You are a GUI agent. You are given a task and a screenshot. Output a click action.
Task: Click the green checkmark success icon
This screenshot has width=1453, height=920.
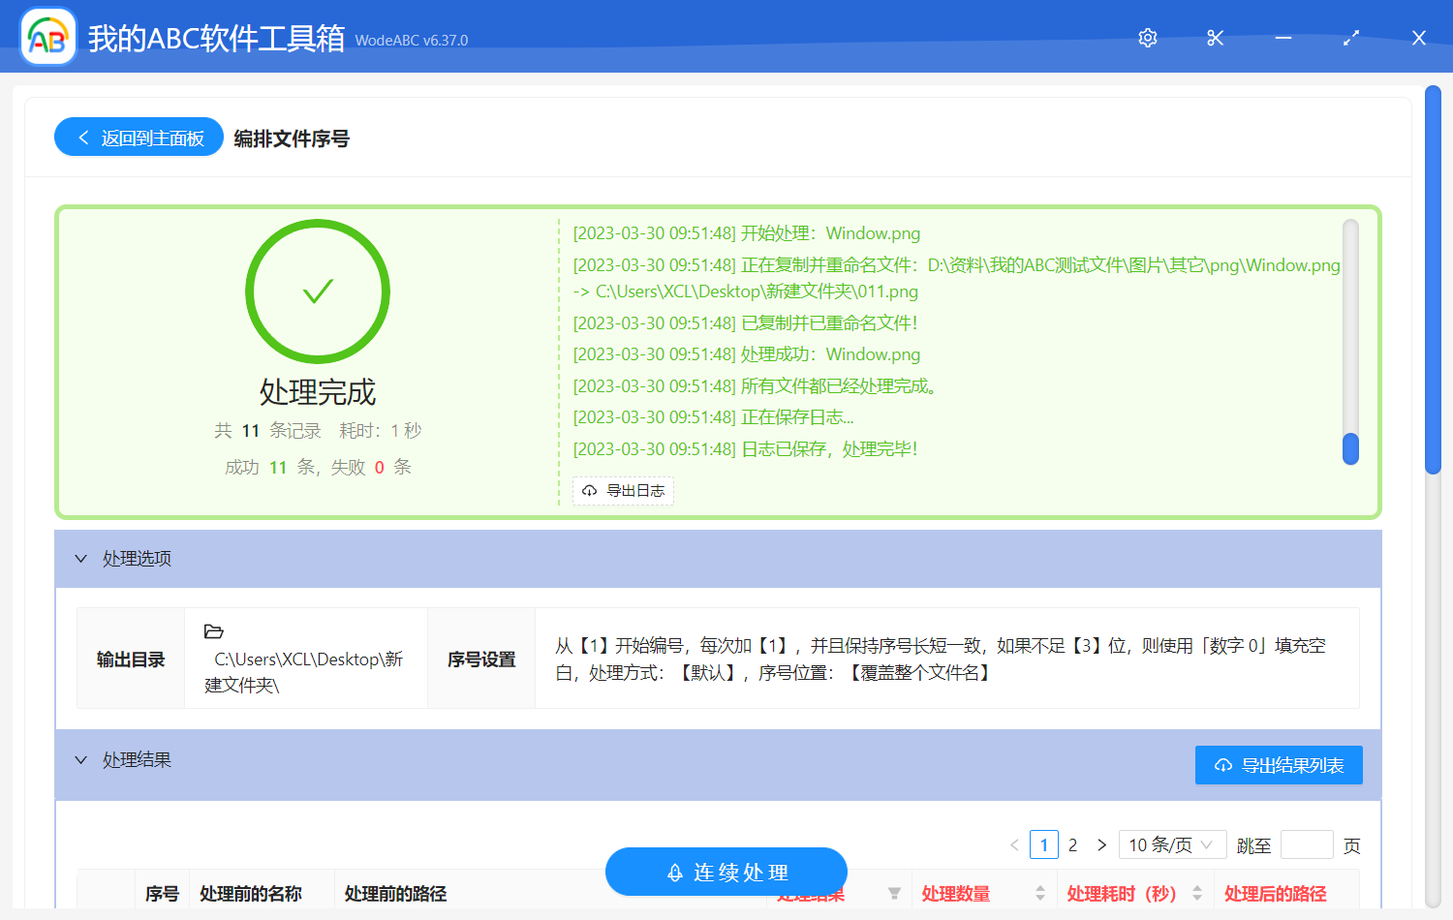coord(318,291)
